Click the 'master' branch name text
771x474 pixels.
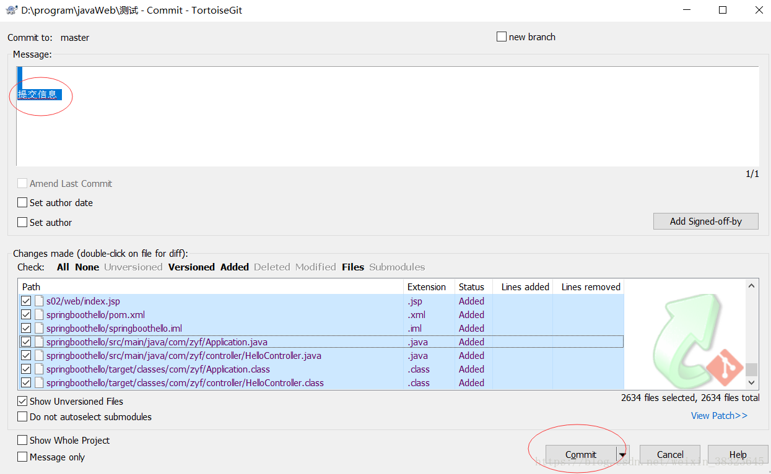[75, 38]
